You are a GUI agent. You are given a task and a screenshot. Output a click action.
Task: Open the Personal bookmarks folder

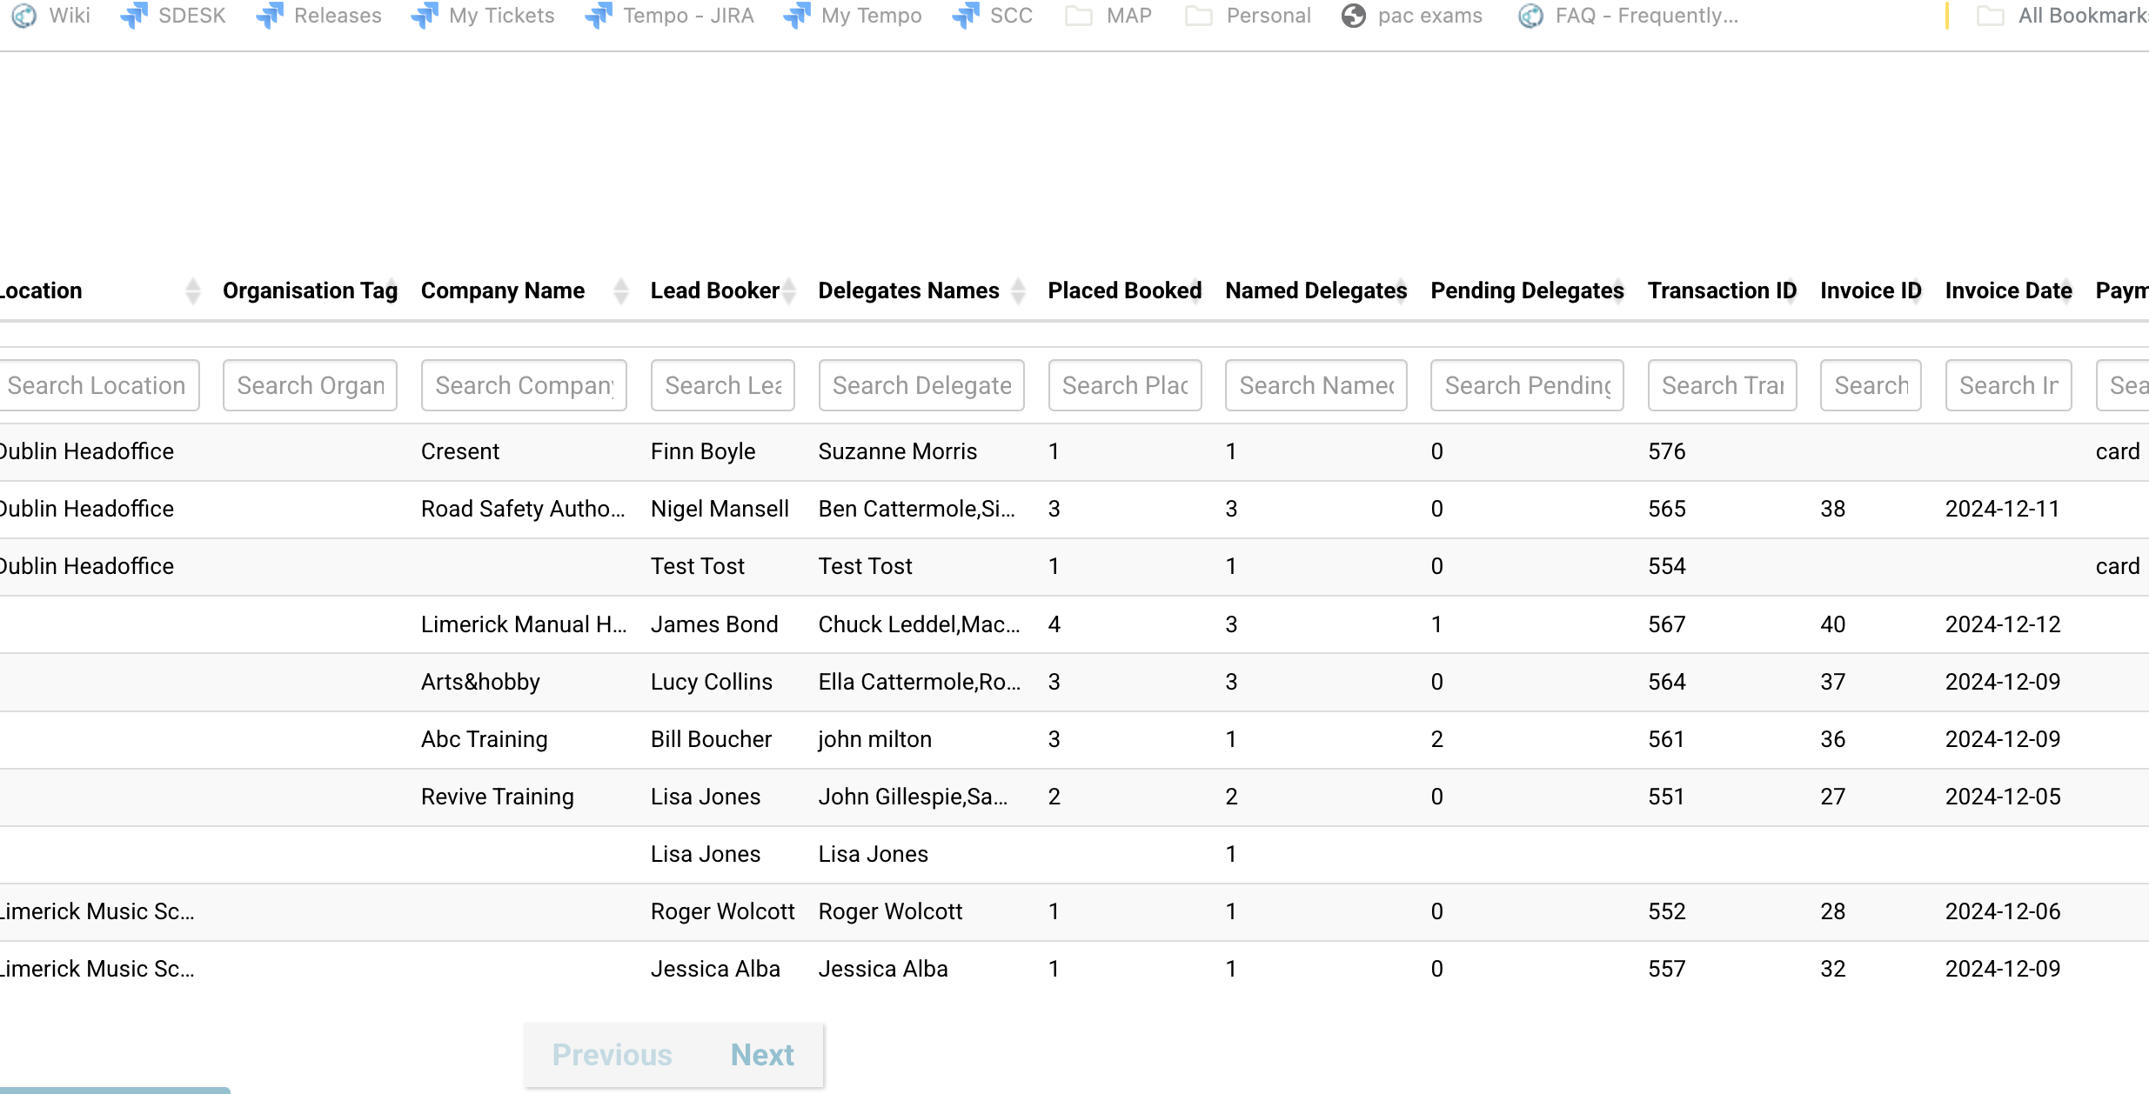click(x=1249, y=16)
